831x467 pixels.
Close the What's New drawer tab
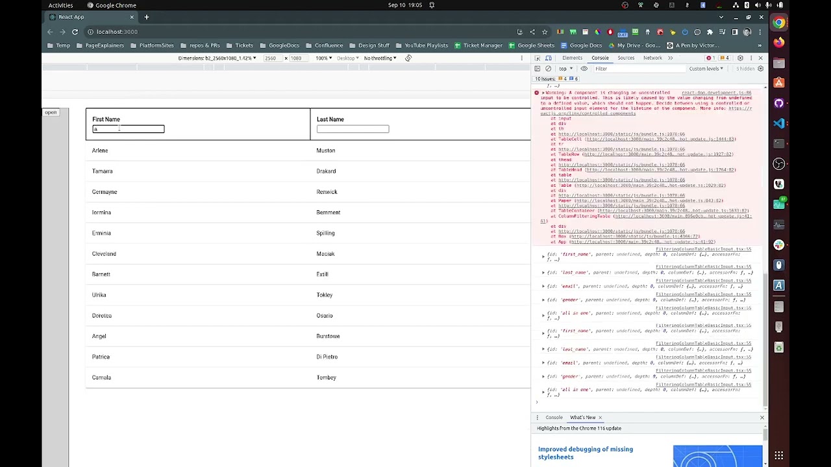[x=600, y=417]
